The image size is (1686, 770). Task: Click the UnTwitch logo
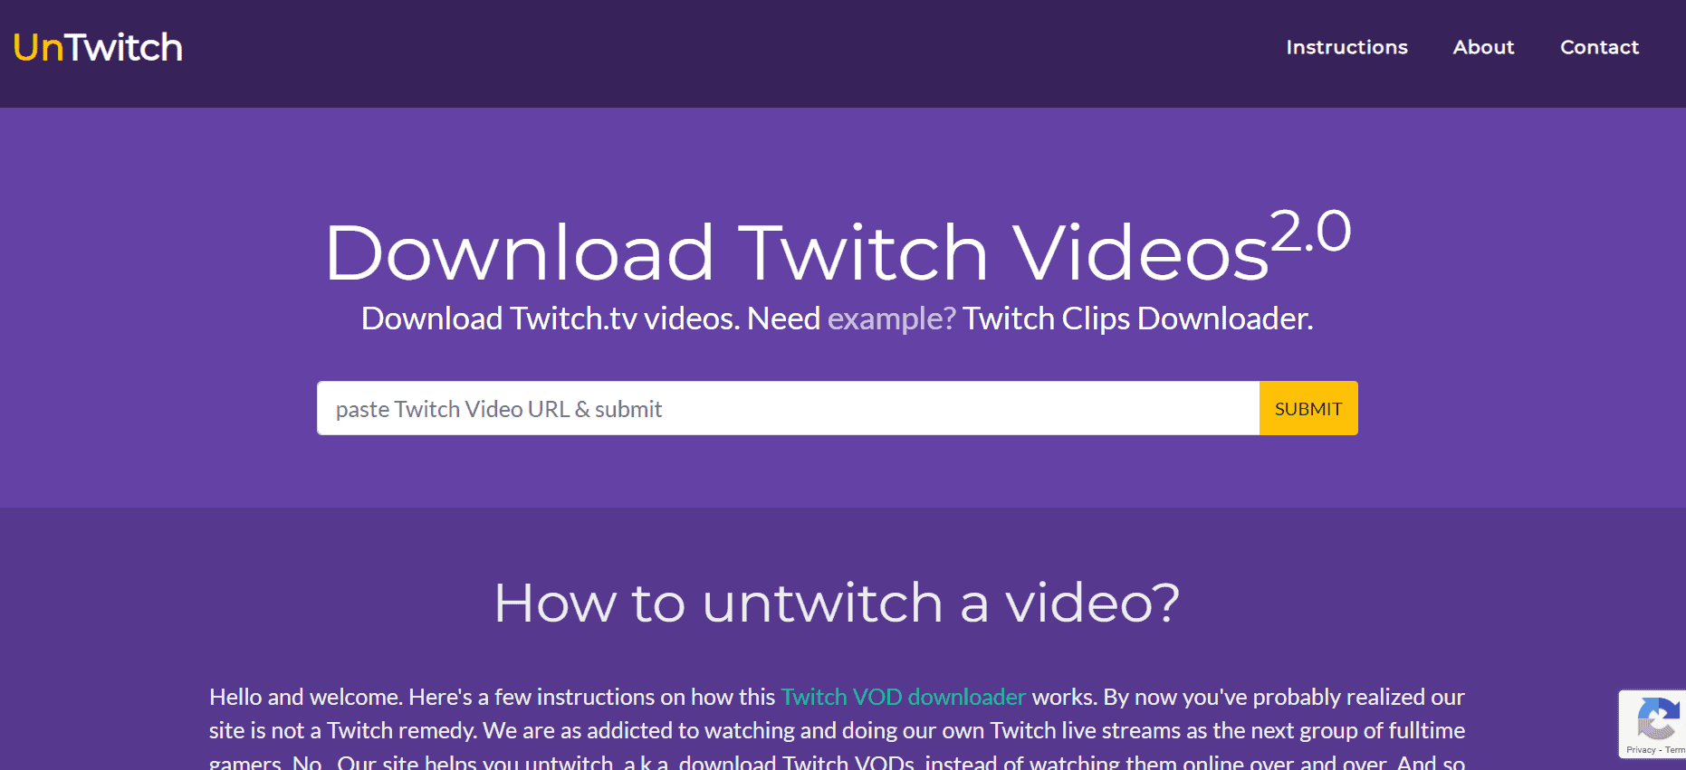point(98,47)
